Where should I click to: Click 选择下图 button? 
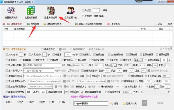pyautogui.click(x=113, y=81)
